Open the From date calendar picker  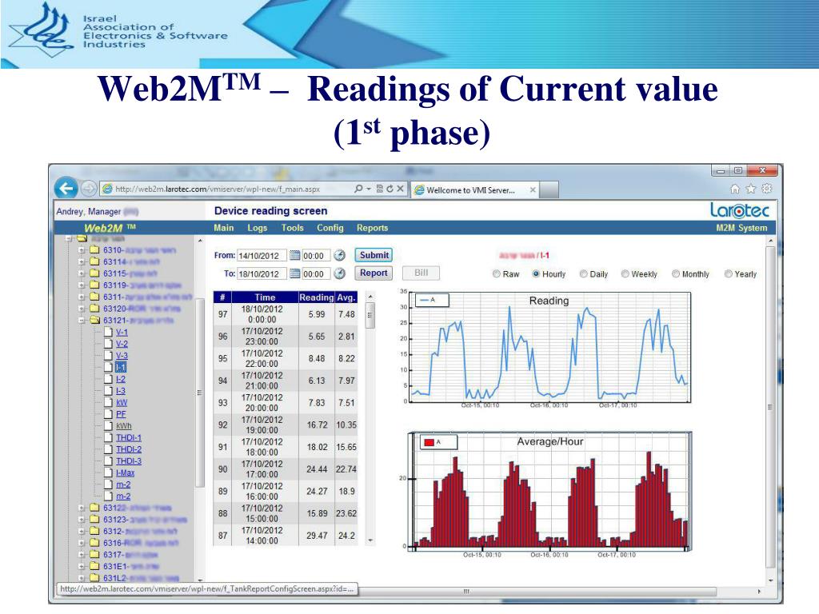pyautogui.click(x=294, y=255)
